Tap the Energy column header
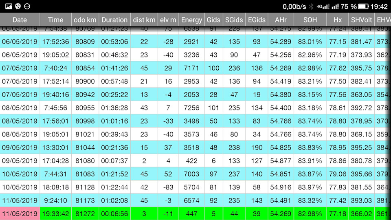 [x=191, y=20]
